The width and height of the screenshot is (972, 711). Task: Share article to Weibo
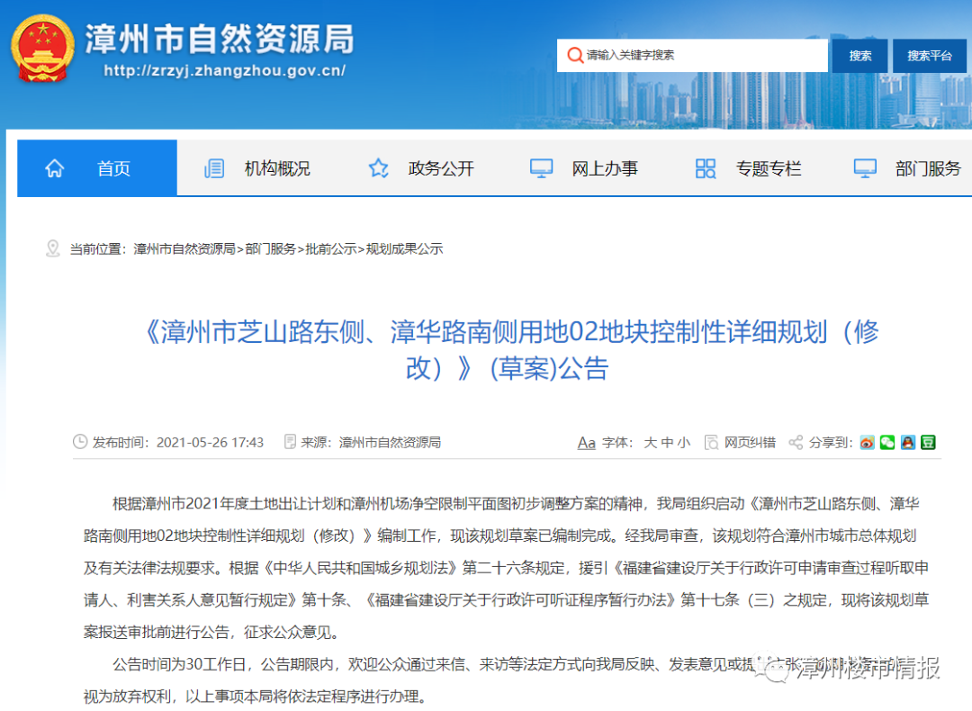(867, 443)
